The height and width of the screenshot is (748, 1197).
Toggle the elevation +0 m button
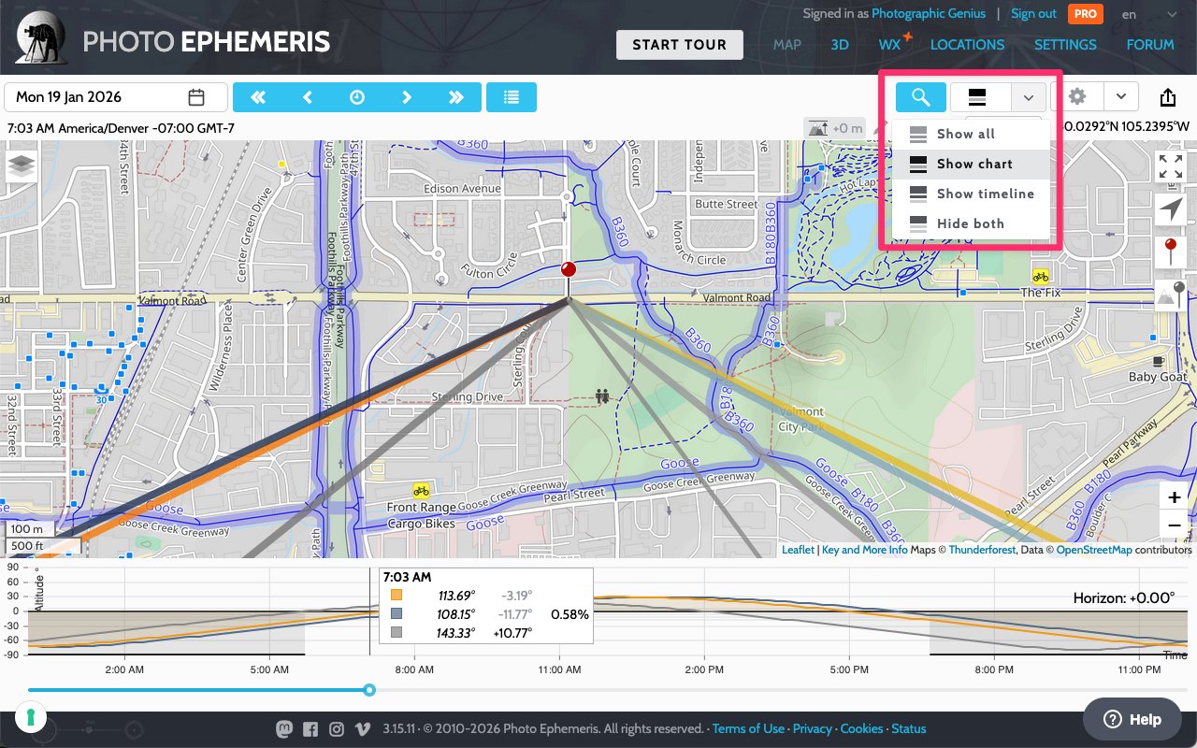pyautogui.click(x=834, y=128)
